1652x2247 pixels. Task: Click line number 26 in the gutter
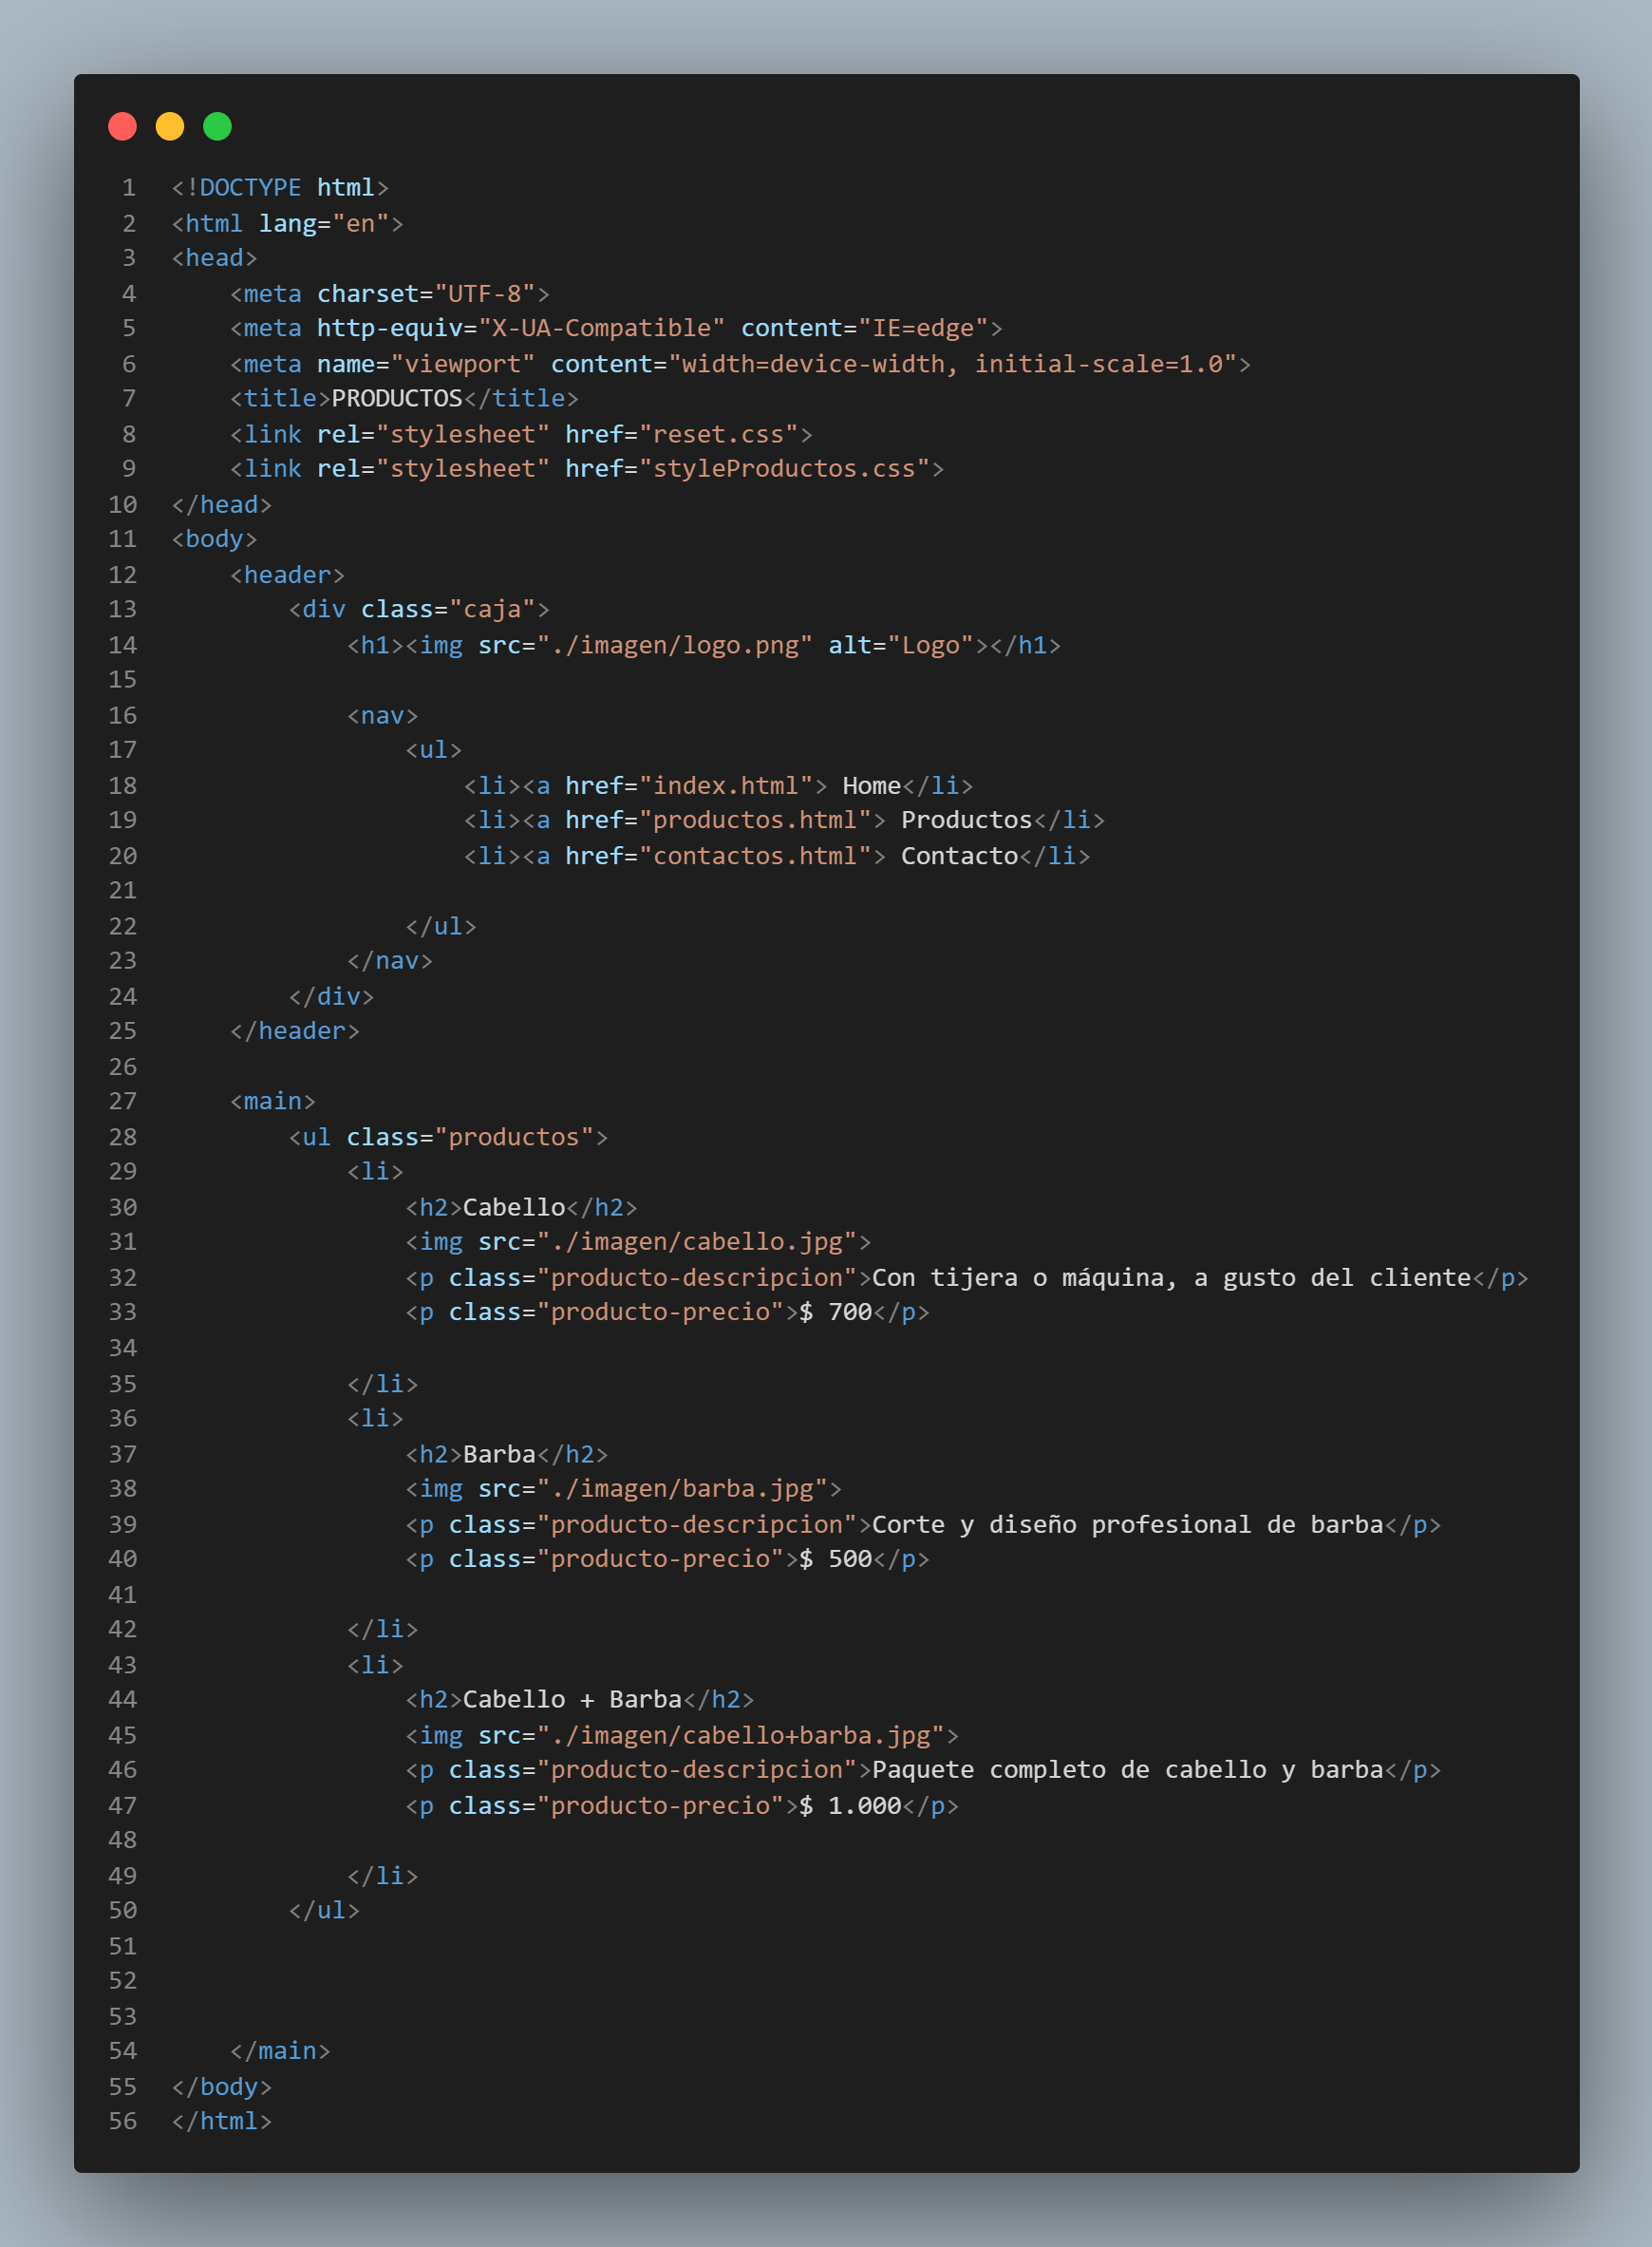123,1067
